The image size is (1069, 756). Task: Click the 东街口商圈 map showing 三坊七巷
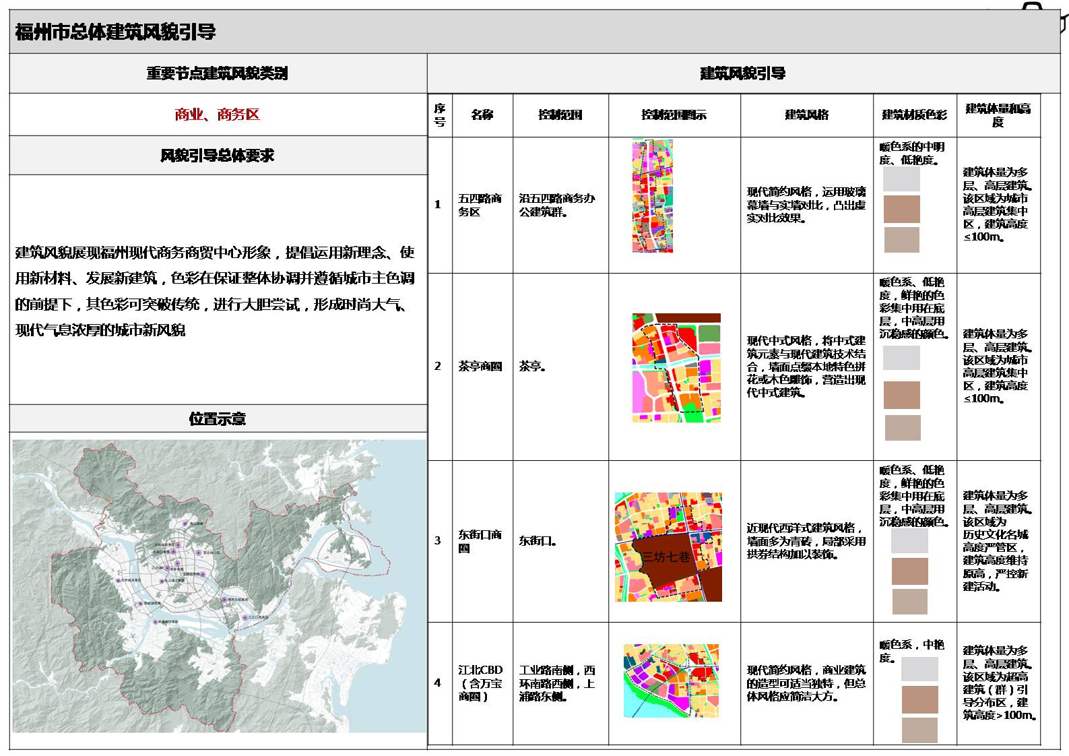[x=668, y=546]
